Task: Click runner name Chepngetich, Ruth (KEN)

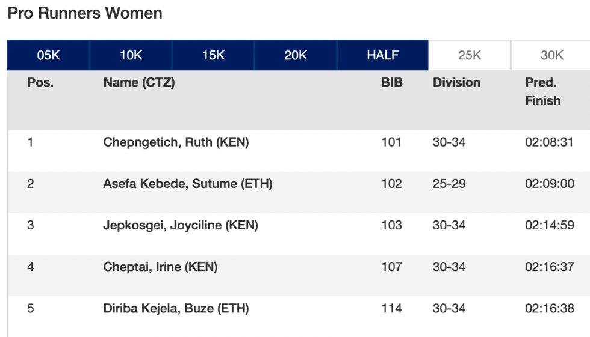Action: [x=176, y=142]
